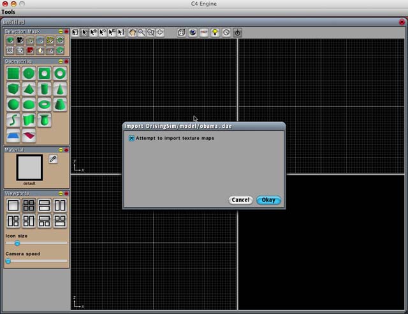Viewport: 408px width, 314px height.
Task: Switch to four-viewport grid layout
Action: [x=29, y=205]
